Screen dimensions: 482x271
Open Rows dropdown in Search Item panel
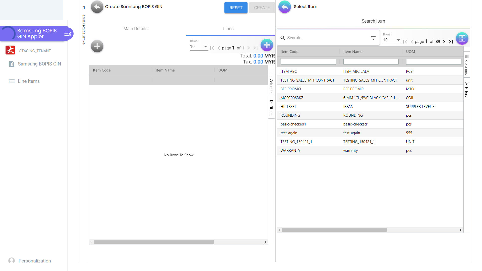[x=391, y=40]
